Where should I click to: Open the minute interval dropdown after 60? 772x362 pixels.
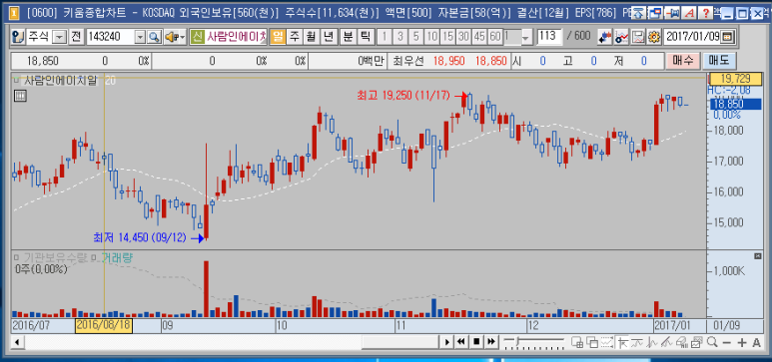(x=526, y=37)
